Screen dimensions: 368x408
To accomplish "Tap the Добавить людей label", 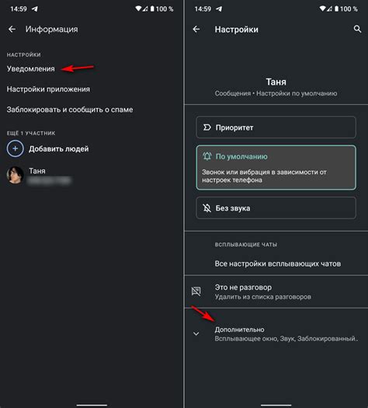I will (x=59, y=149).
